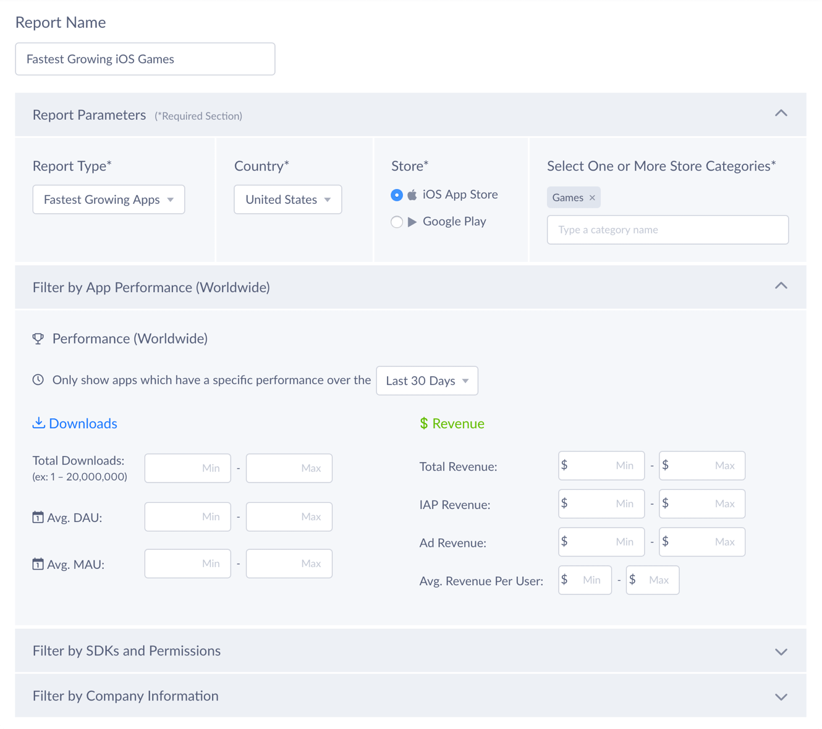Image resolution: width=822 pixels, height=729 pixels.
Task: Click the Google Play triangle icon
Action: point(412,222)
